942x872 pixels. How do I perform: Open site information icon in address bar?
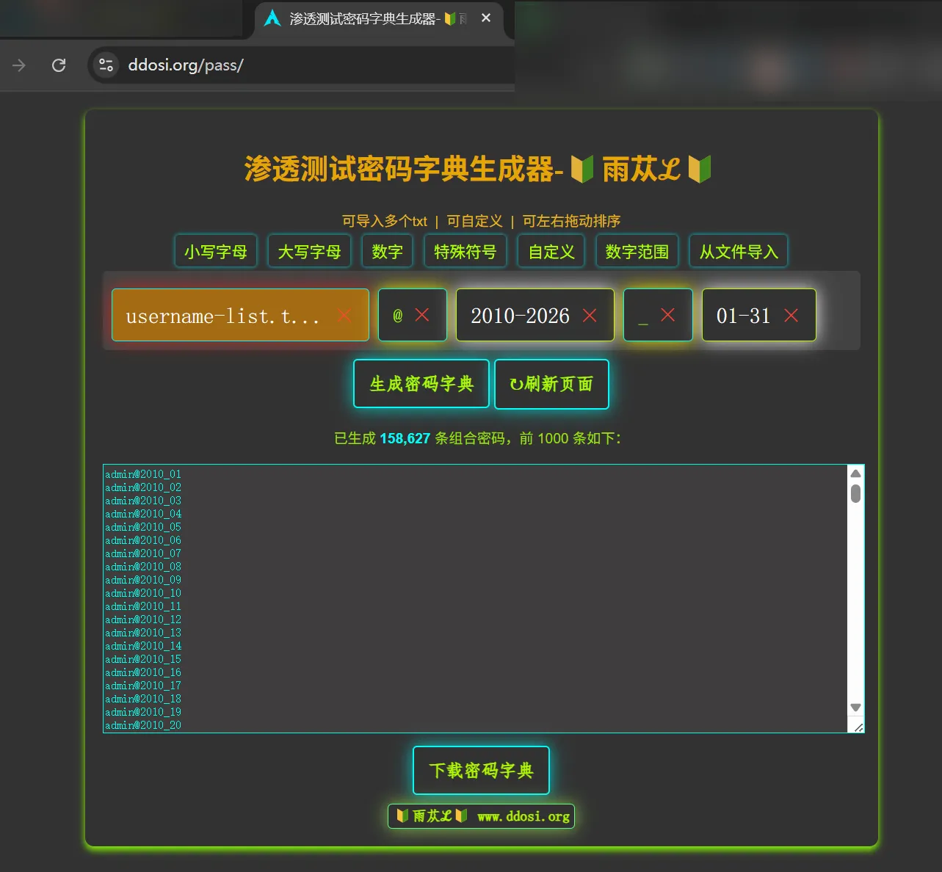106,65
